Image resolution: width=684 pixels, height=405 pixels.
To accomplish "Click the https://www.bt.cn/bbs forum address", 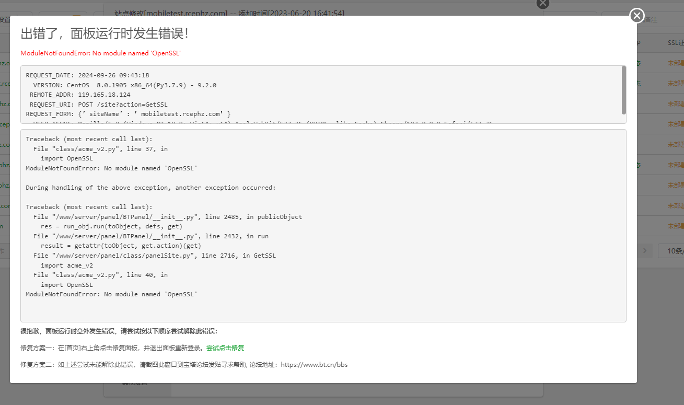I will [x=314, y=365].
